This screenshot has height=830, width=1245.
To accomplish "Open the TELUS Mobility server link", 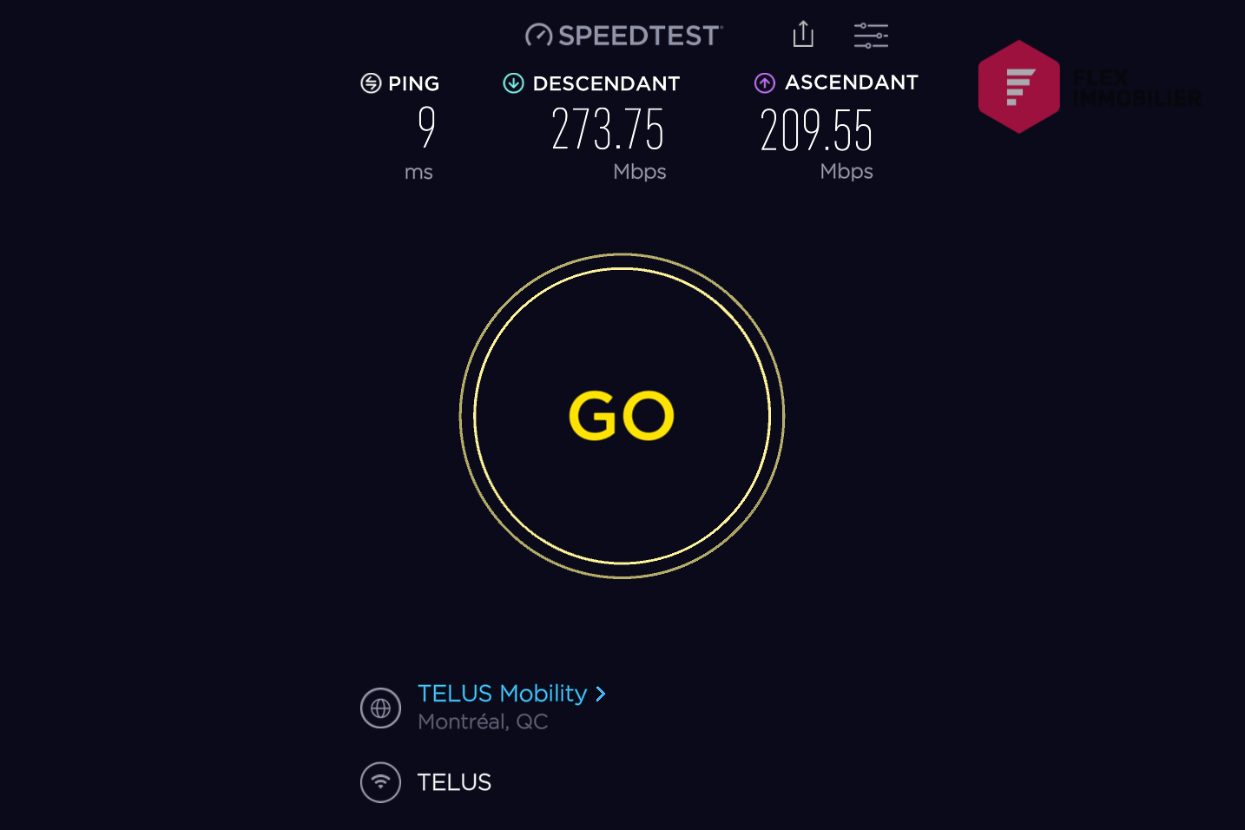I will click(x=502, y=694).
